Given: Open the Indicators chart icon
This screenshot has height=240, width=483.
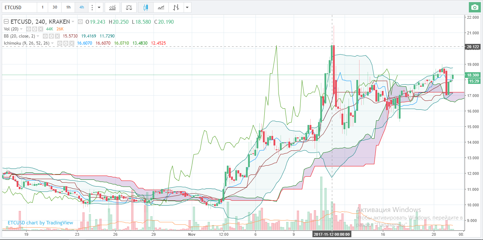Looking at the screenshot, I should pyautogui.click(x=112, y=7).
